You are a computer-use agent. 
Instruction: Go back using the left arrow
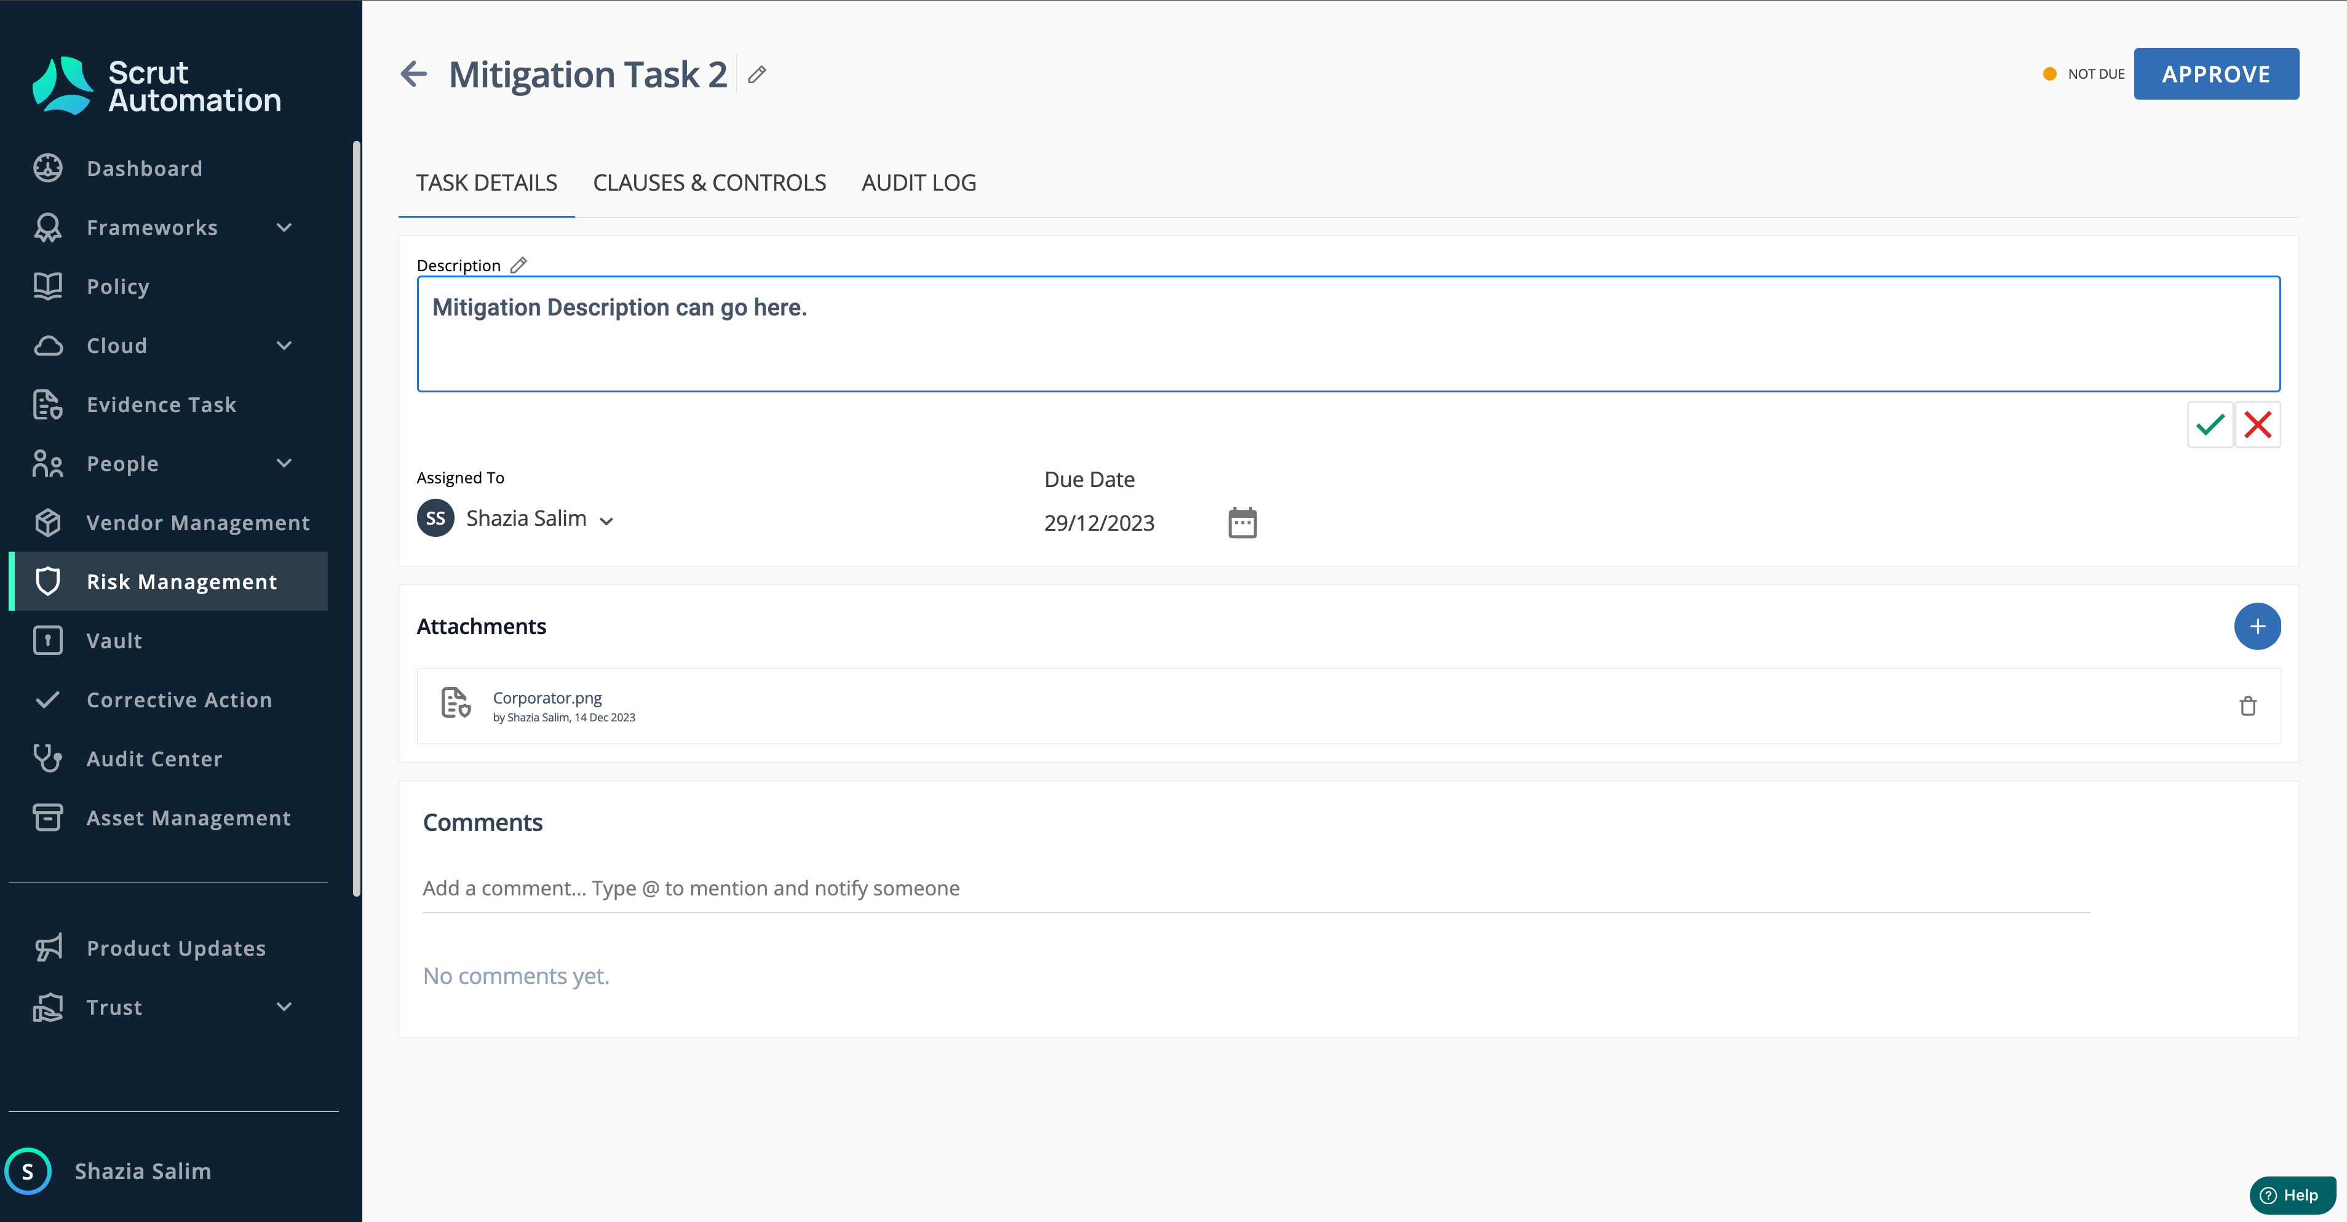click(414, 74)
